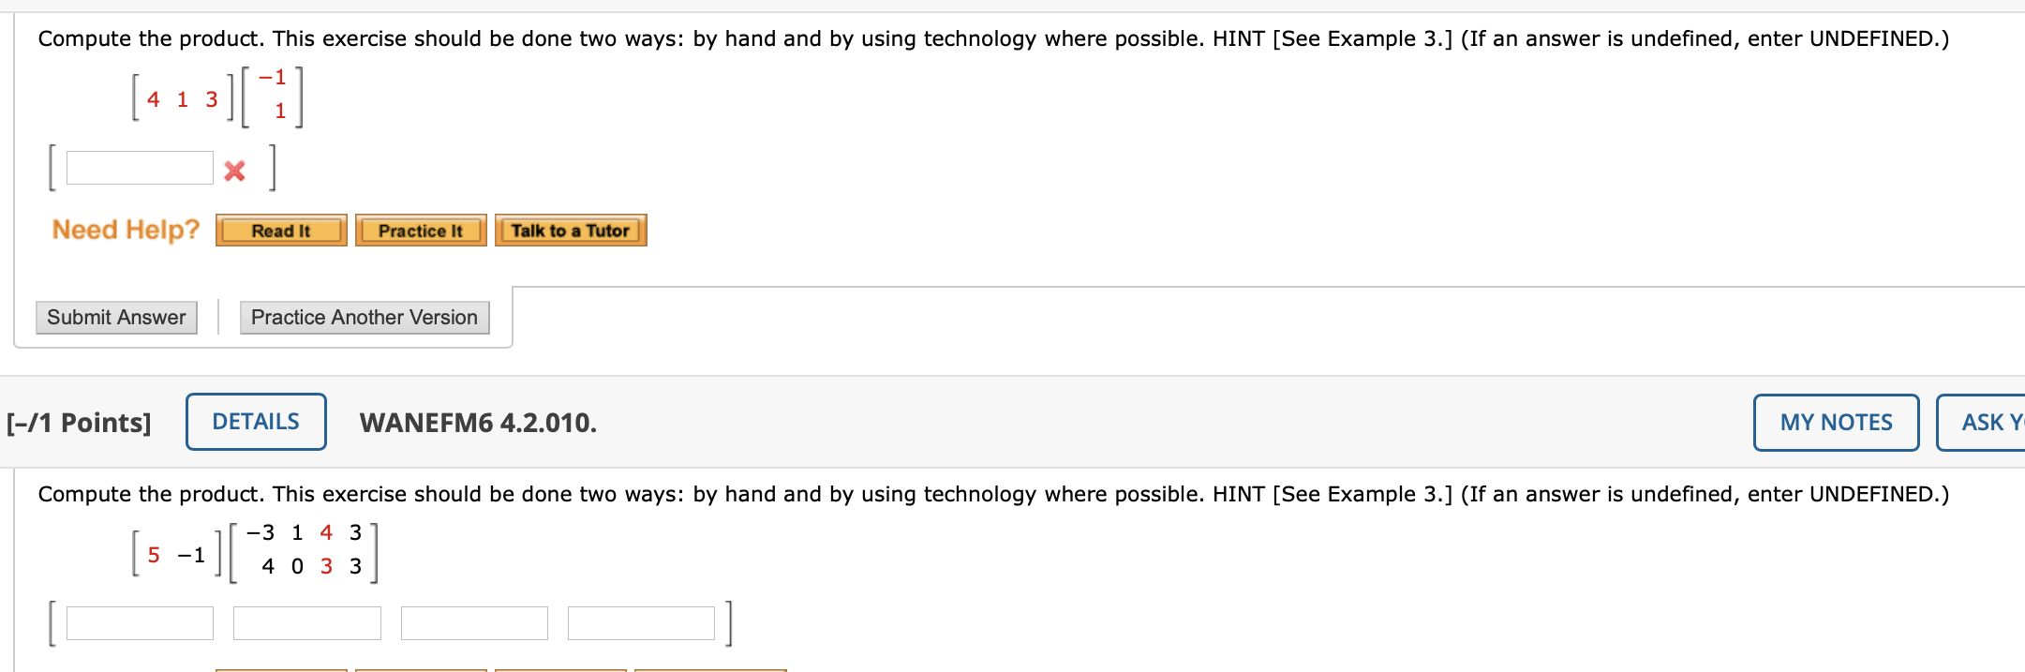
Task: Select the second answer box of the second exercise
Action: coord(305,622)
